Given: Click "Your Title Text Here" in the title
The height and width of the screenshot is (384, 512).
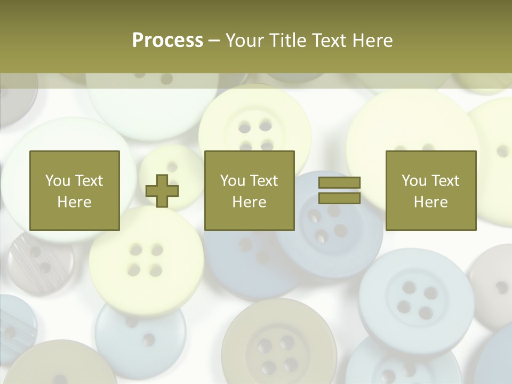Looking at the screenshot, I should 309,40.
